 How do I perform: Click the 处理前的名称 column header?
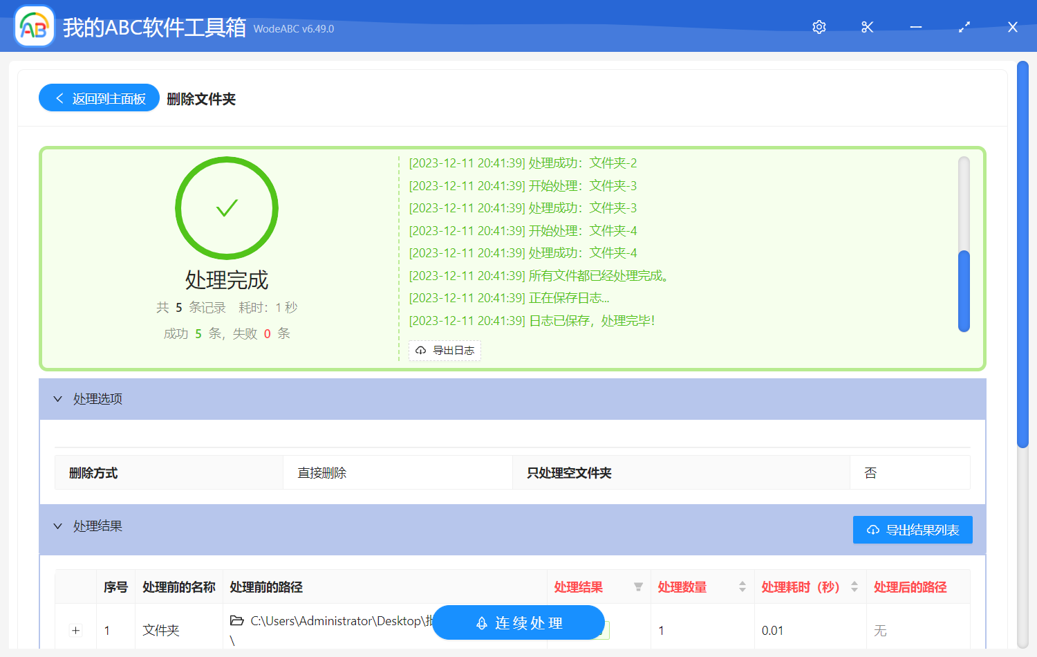click(178, 587)
